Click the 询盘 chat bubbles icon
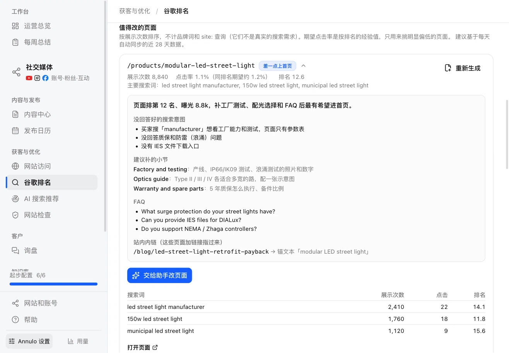Image resolution: width=509 pixels, height=353 pixels. 15,251
